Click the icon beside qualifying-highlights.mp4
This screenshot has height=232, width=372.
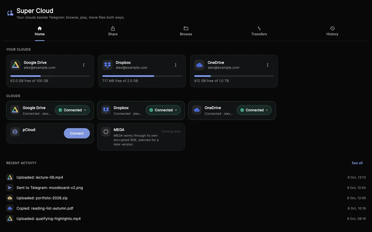tap(10, 219)
